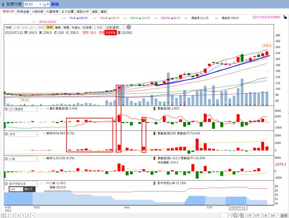Click the stock code input field

point(31,4)
